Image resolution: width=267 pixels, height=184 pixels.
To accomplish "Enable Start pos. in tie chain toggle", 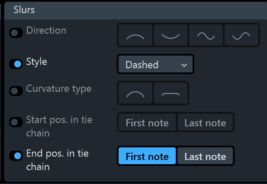I will click(x=16, y=122).
